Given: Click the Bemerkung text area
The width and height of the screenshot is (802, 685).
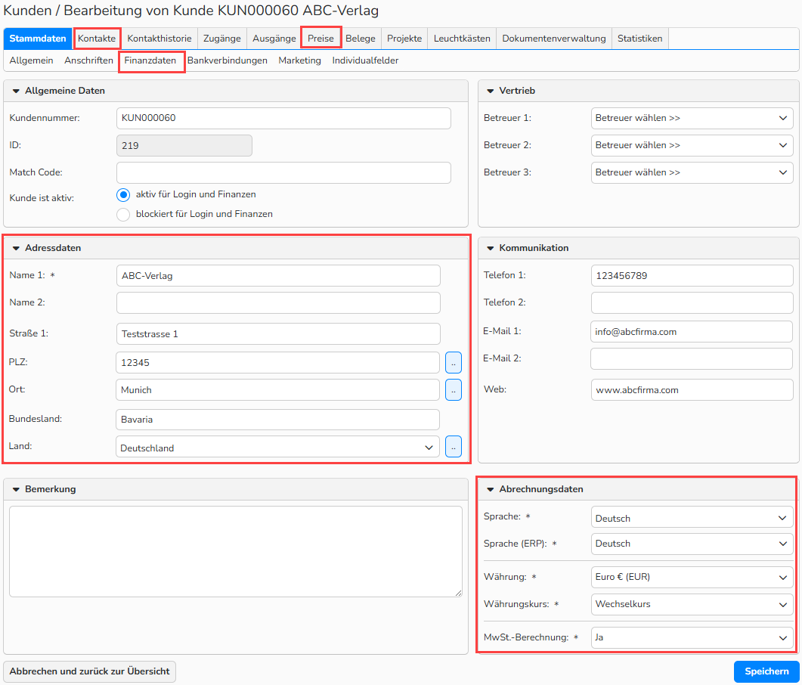Looking at the screenshot, I should coord(236,551).
